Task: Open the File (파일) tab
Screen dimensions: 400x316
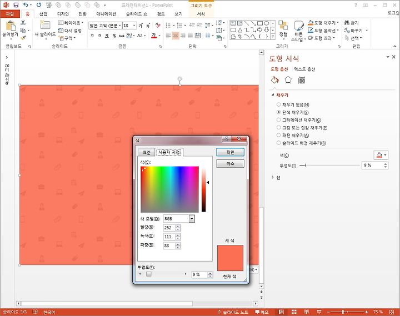Action: [x=9, y=14]
